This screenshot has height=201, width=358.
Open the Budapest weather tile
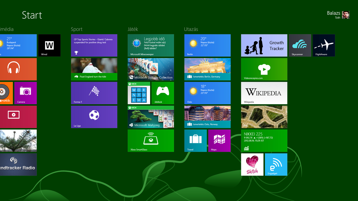click(18, 45)
